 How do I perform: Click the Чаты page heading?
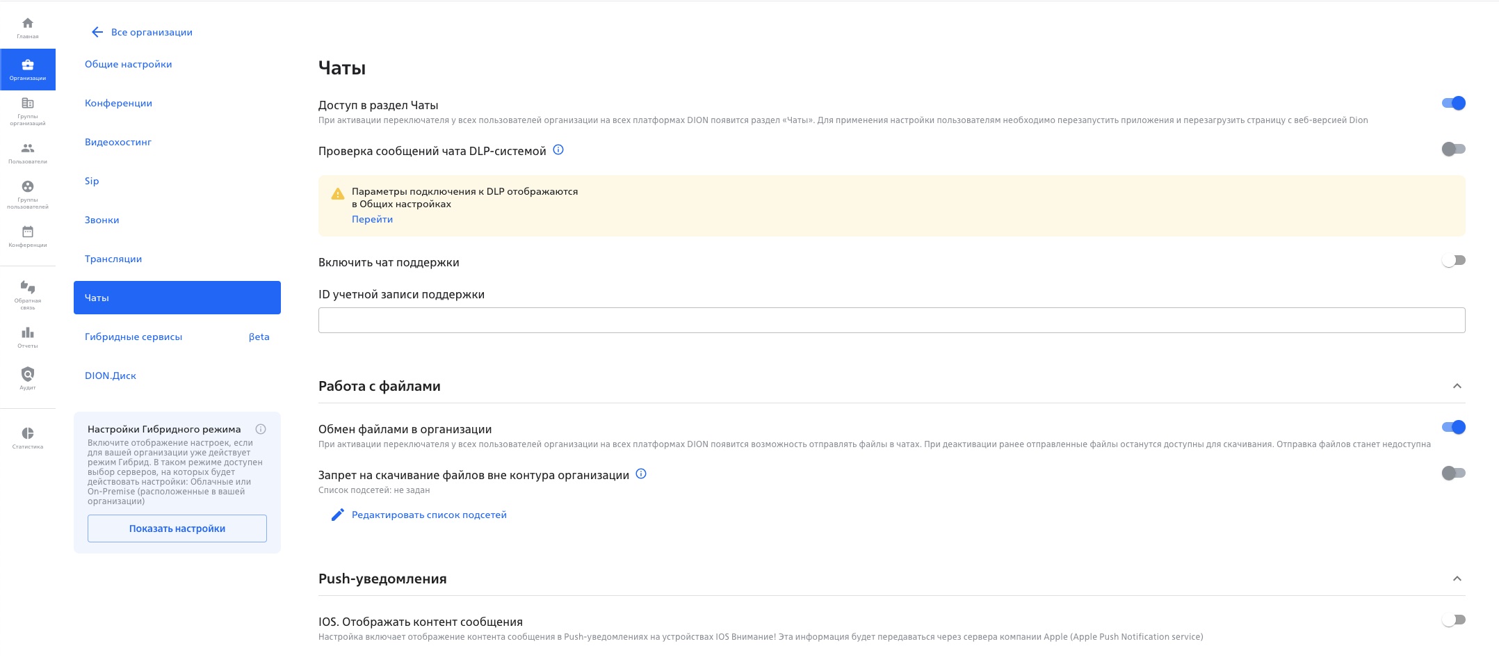pos(342,68)
